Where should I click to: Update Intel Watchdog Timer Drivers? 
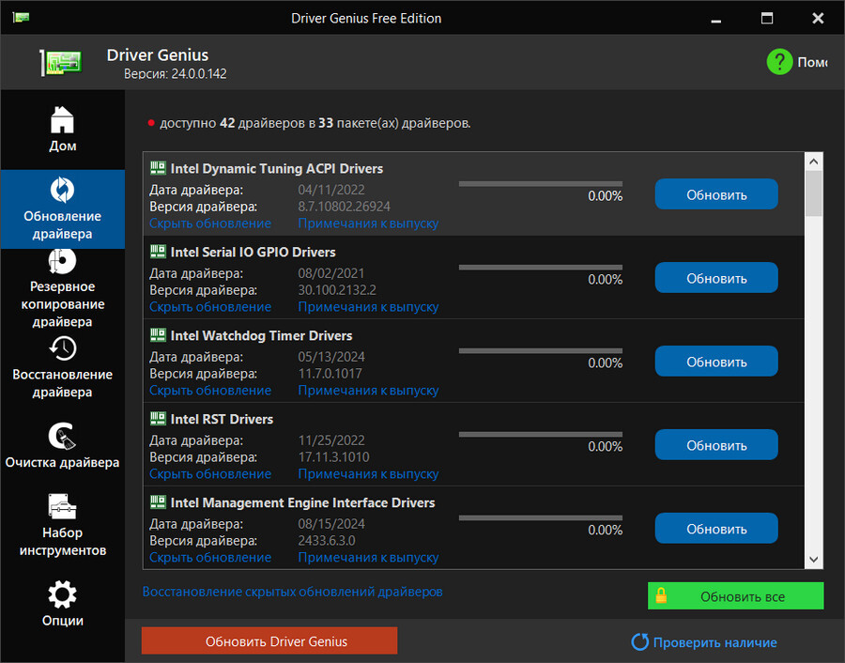click(716, 362)
